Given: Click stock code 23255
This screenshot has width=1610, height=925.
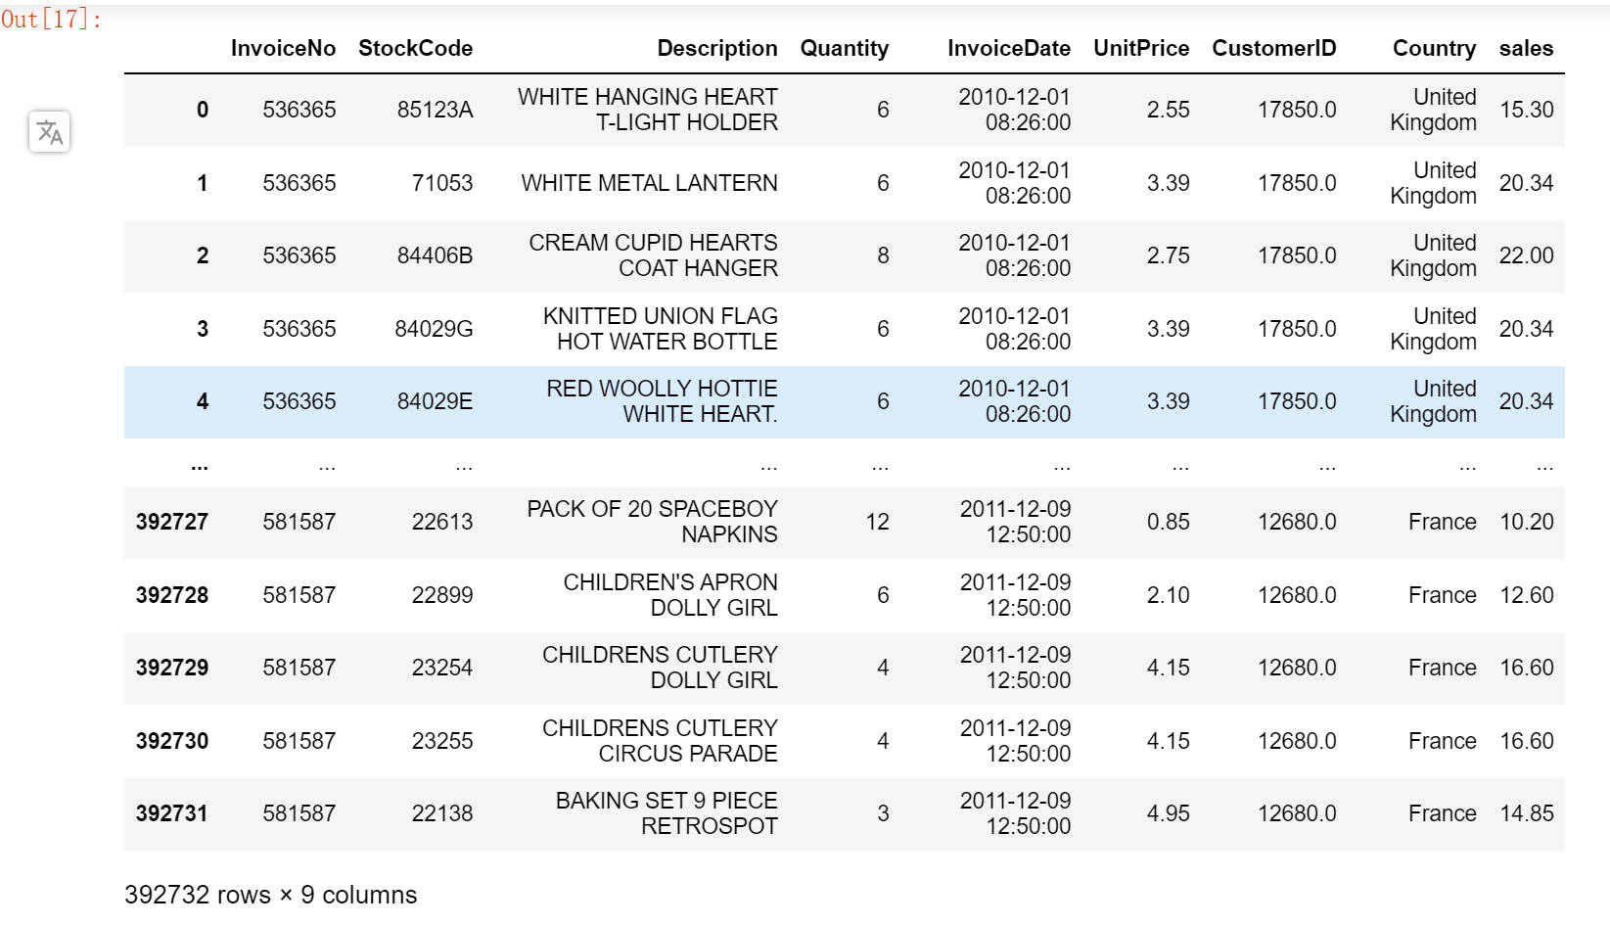Looking at the screenshot, I should coord(442,741).
